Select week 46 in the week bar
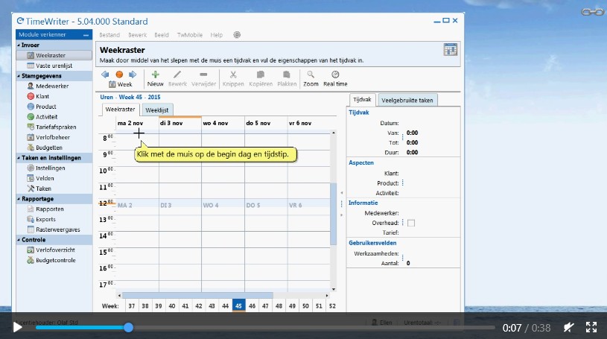The image size is (607, 339). click(x=252, y=305)
